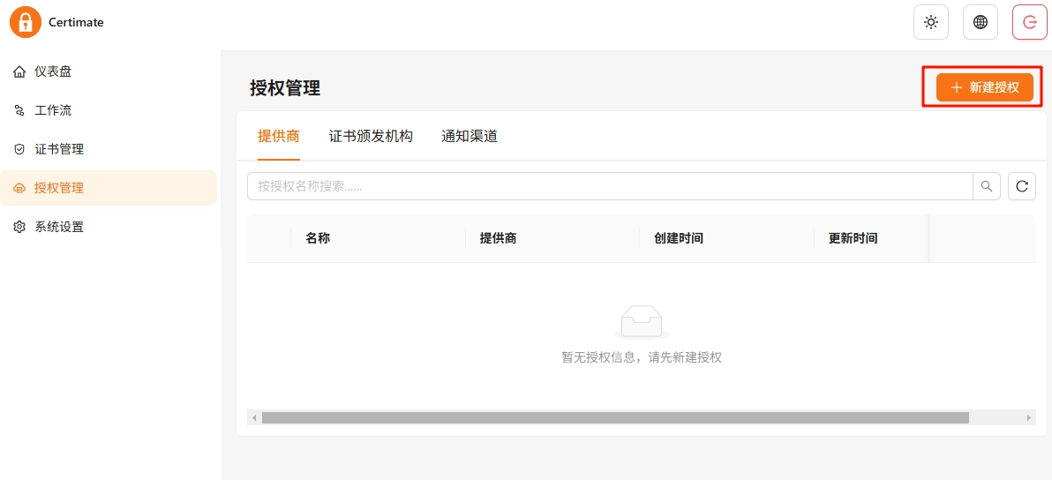Open the globe language selector

pyautogui.click(x=980, y=22)
